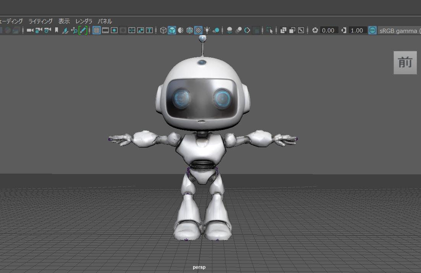Image resolution: width=421 pixels, height=273 pixels.
Task: Toggle Use Default Material icon
Action: (181, 30)
